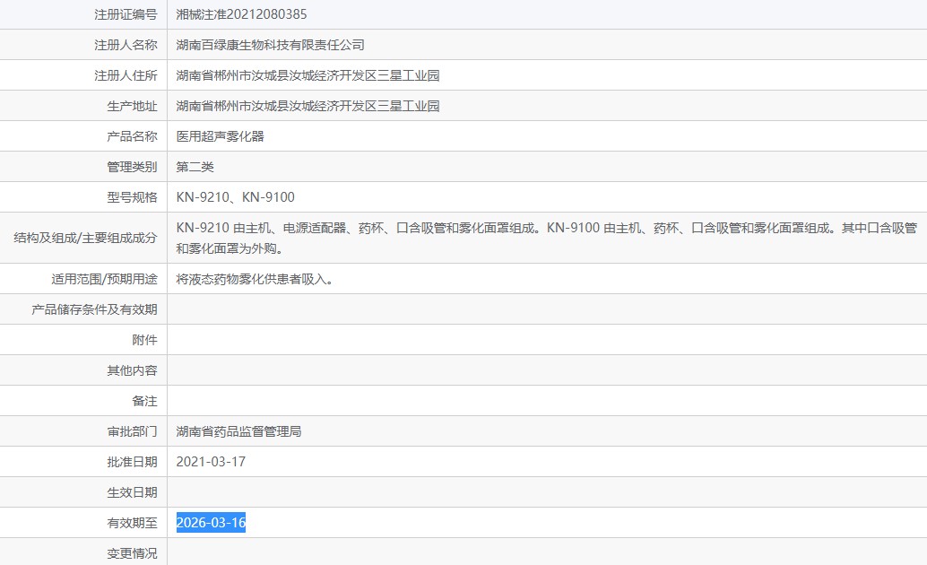Image resolution: width=927 pixels, height=565 pixels.
Task: Click the model value KN-9210、KN-9100
Action: pos(235,197)
